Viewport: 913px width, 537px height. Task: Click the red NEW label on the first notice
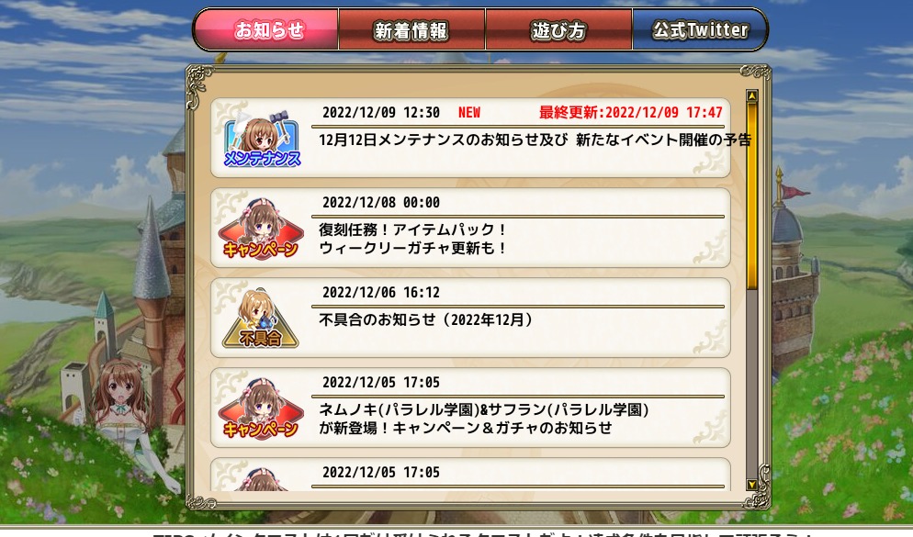[x=469, y=112]
